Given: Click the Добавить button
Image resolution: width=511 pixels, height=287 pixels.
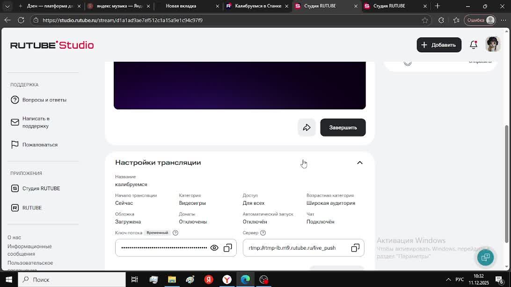Looking at the screenshot, I should 439,45.
